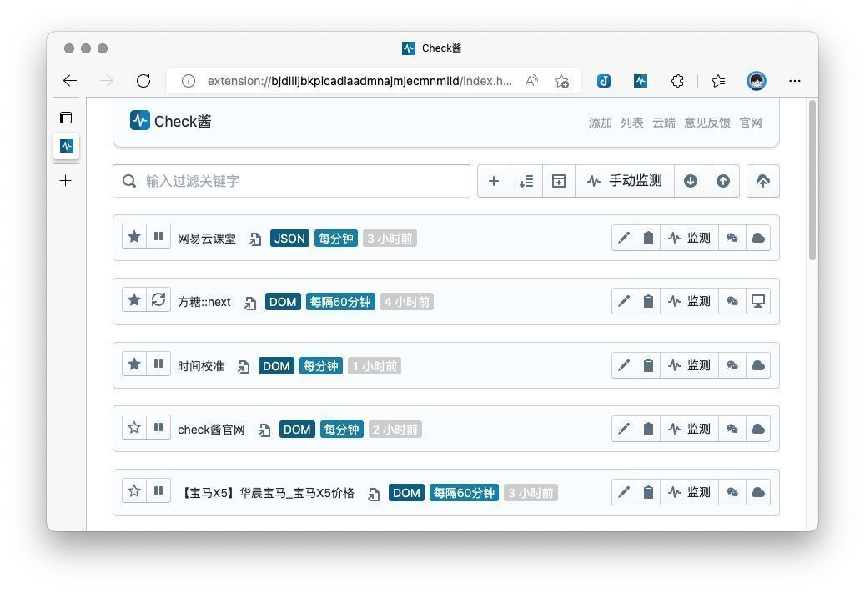865x593 pixels.
Task: Open the clipboard icon for 时间校准
Action: click(649, 364)
